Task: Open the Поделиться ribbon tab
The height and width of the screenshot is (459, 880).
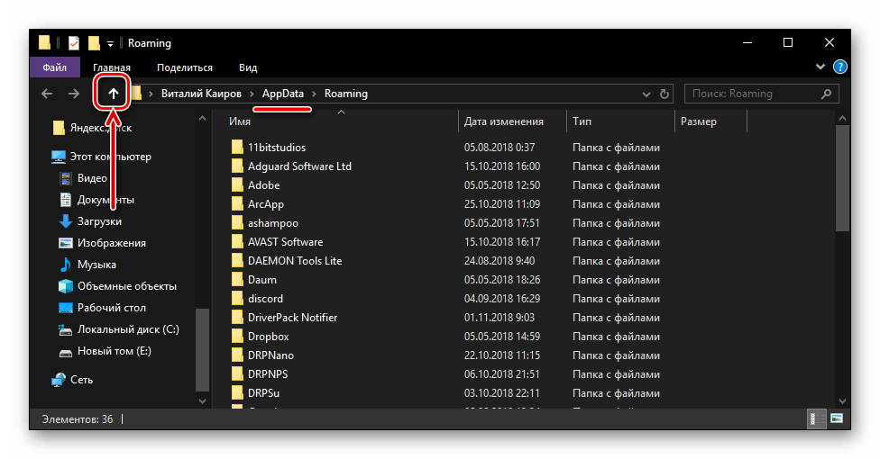Action: pos(184,67)
